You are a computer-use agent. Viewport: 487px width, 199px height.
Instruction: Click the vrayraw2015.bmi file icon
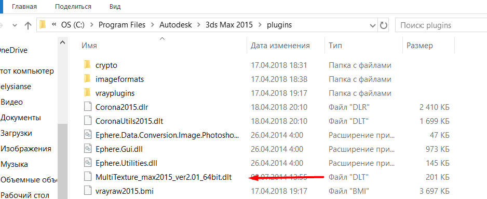[x=88, y=190]
